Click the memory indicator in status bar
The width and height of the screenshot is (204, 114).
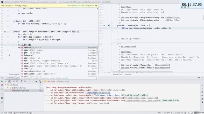(x=199, y=113)
